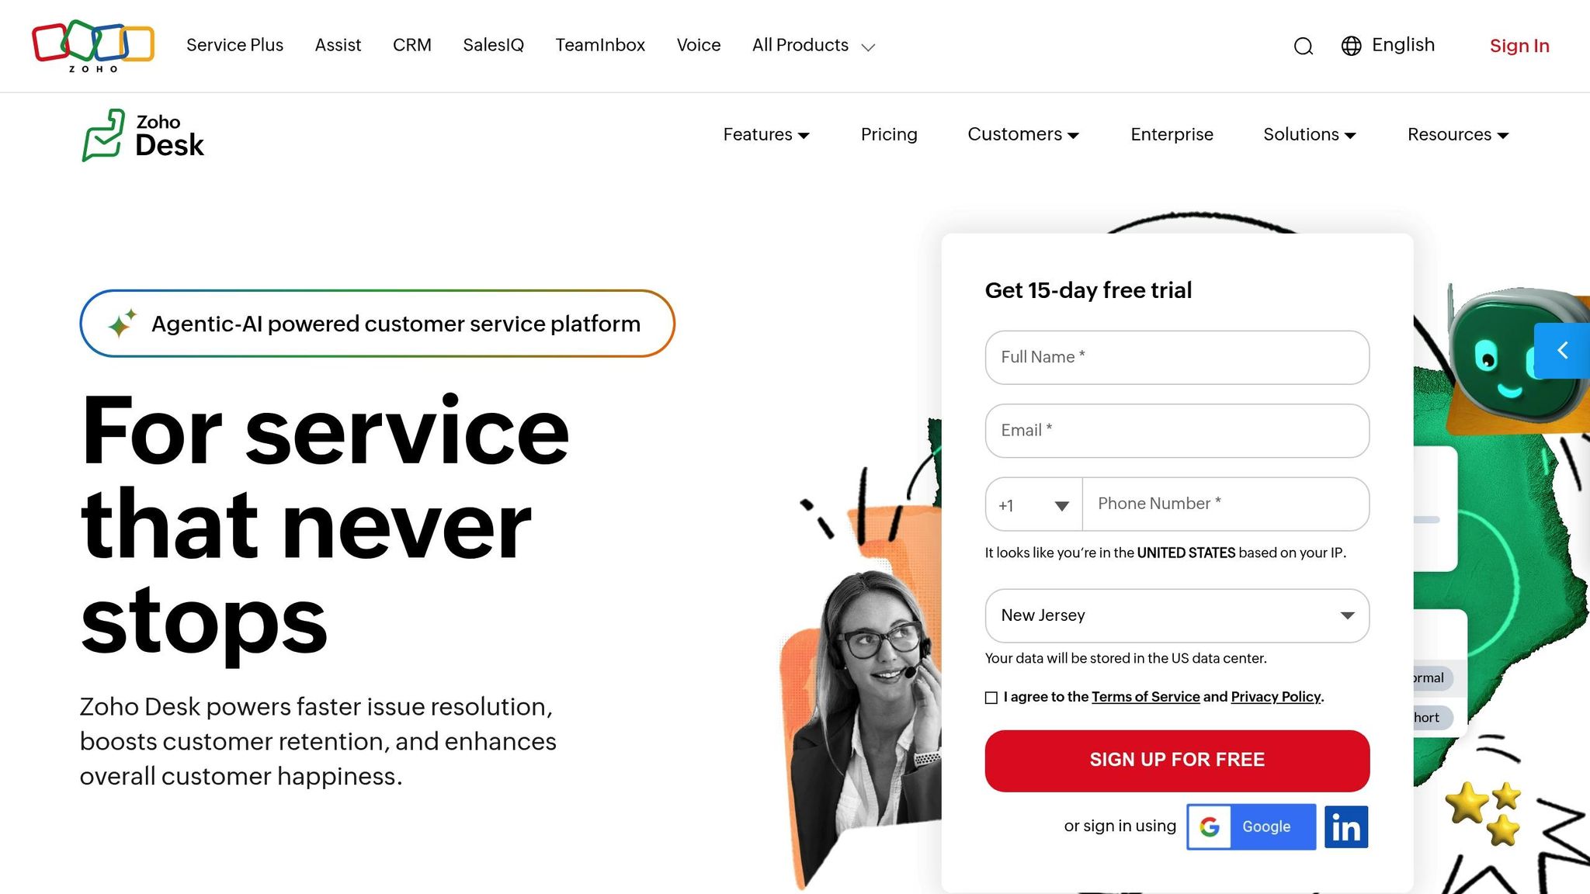Sign in using Google button
Image resolution: width=1590 pixels, height=894 pixels.
pos(1251,826)
